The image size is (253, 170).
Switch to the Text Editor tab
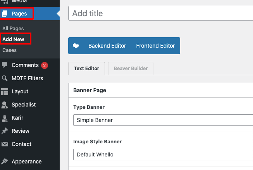(86, 69)
